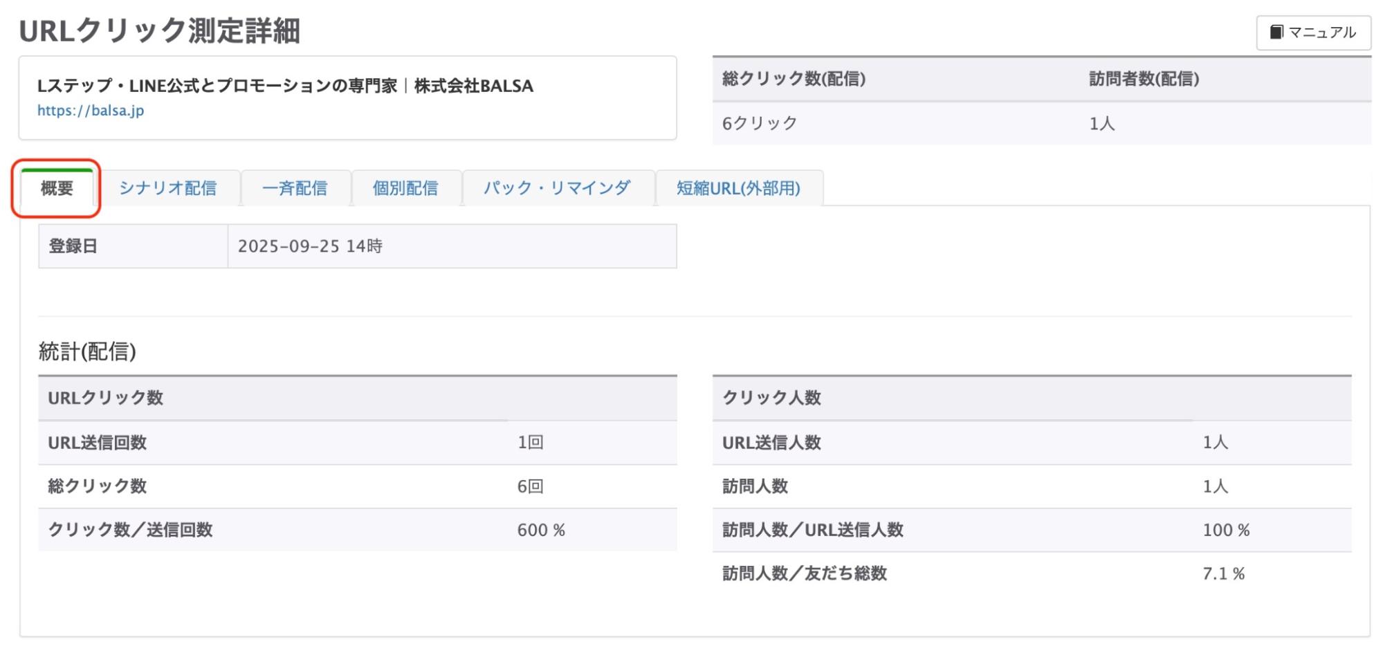
Task: Click the 株式会社BALSA page title text
Action: (285, 86)
